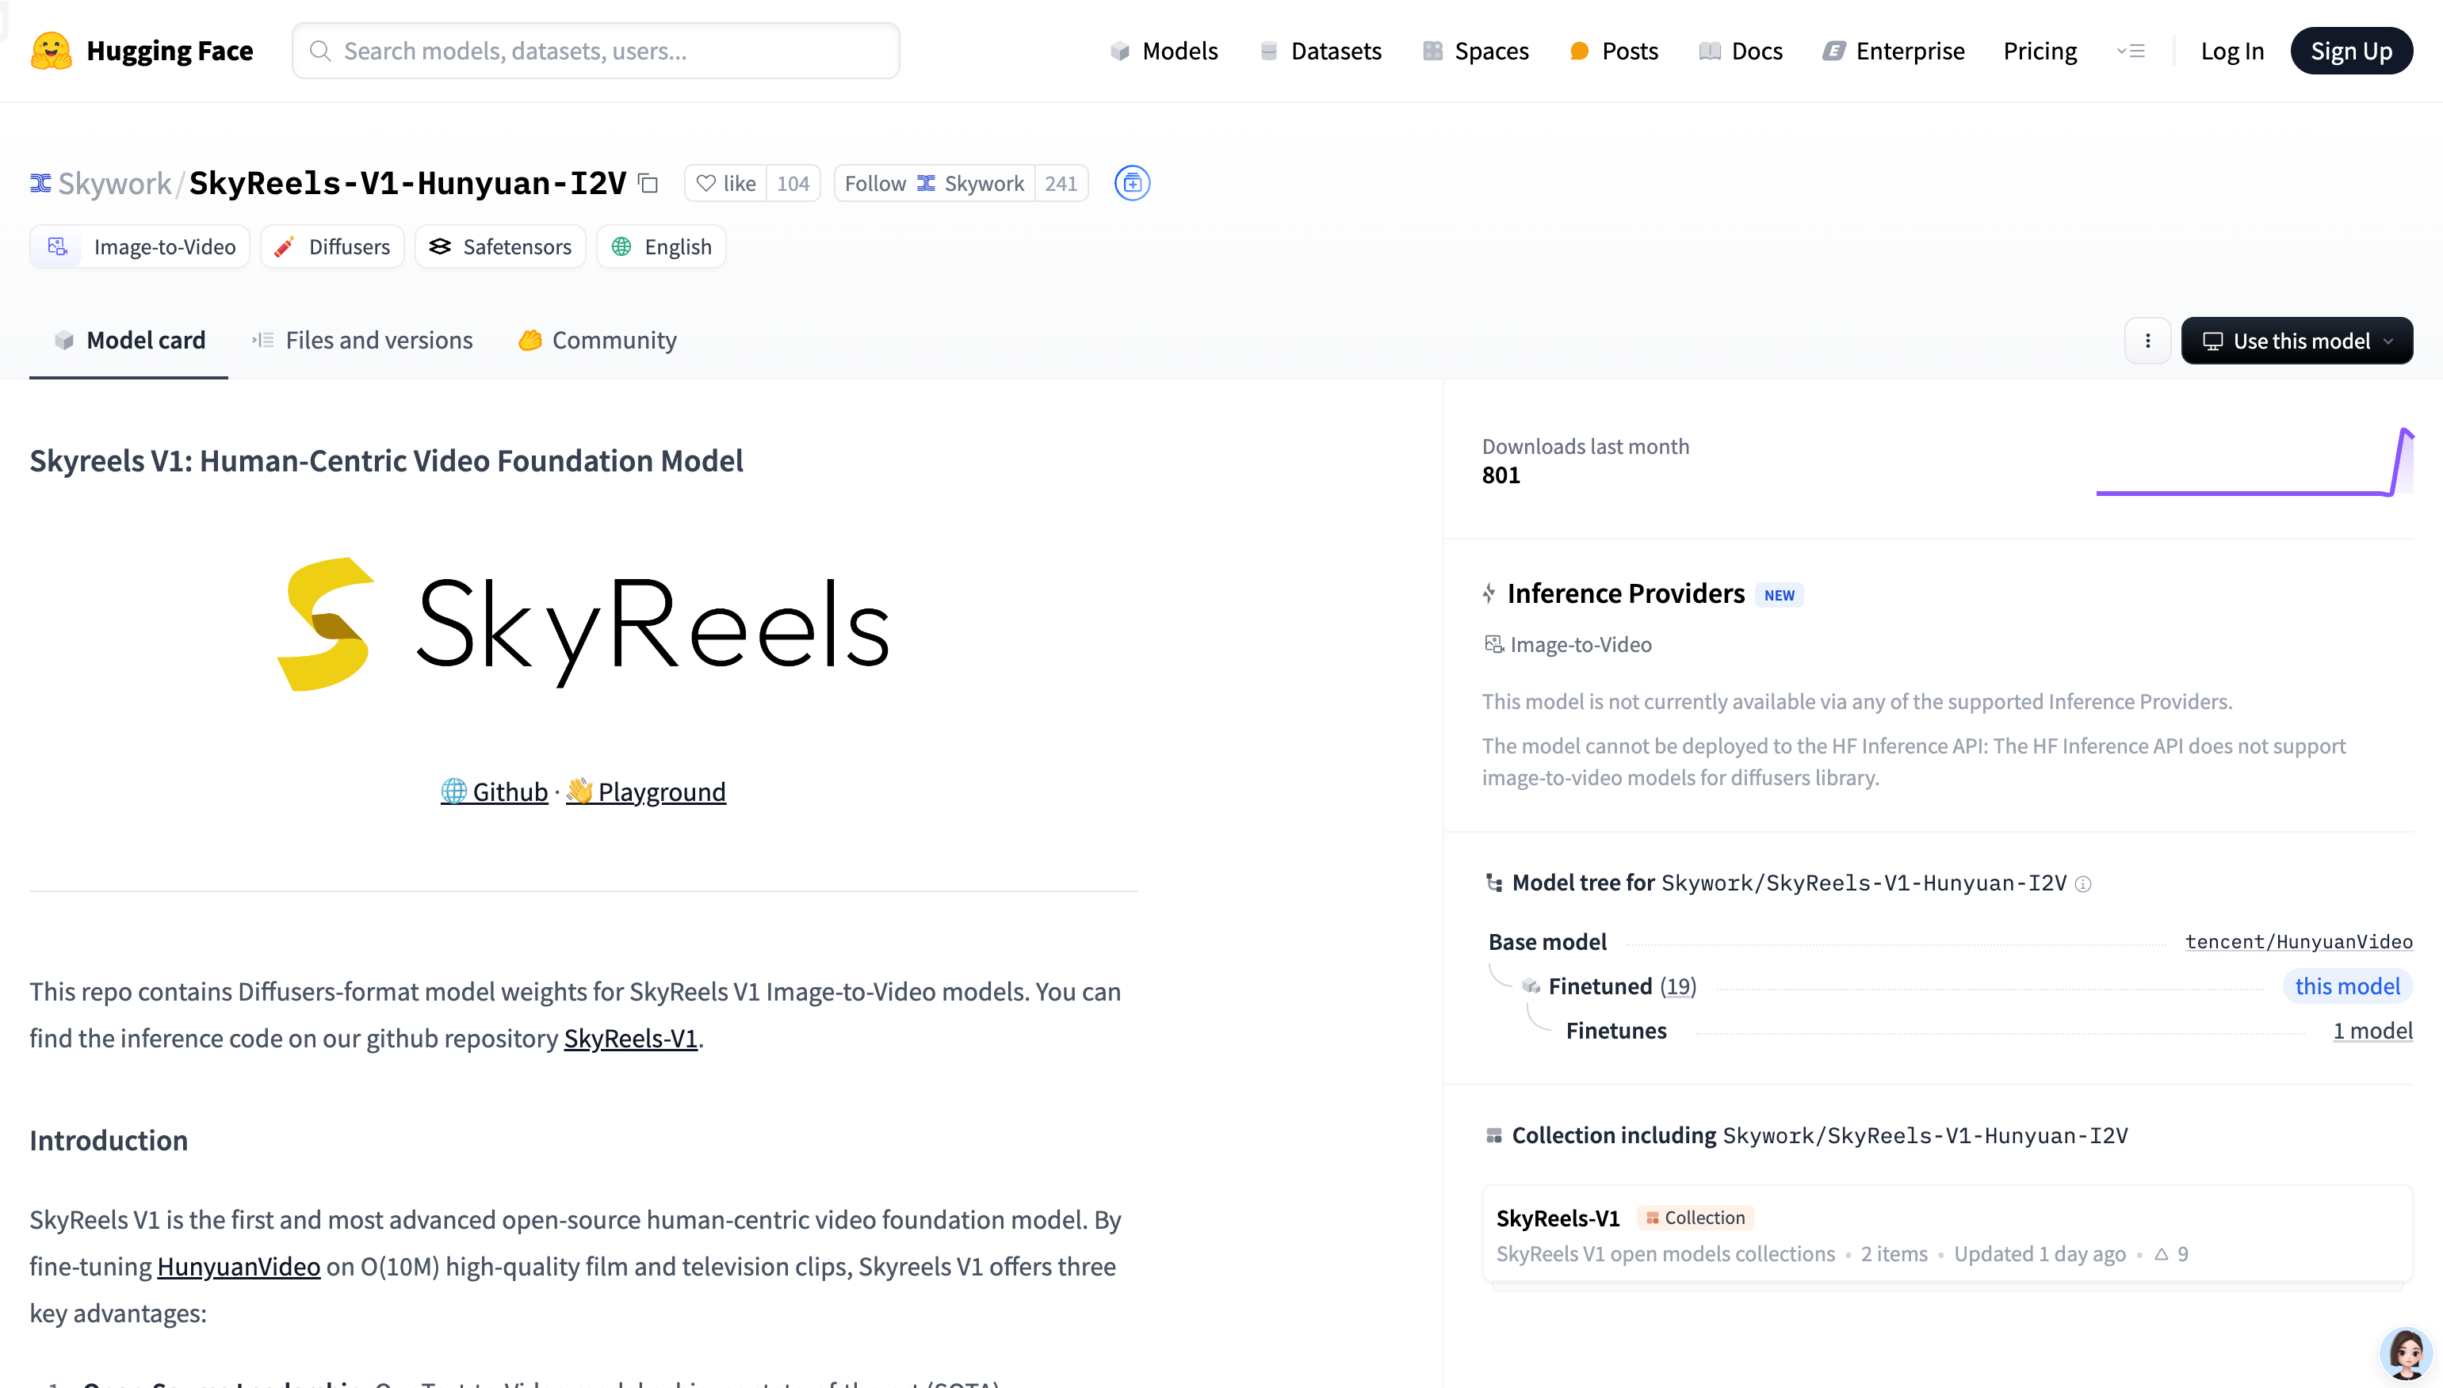
Task: Copy the model name using copy icon
Action: 648,183
